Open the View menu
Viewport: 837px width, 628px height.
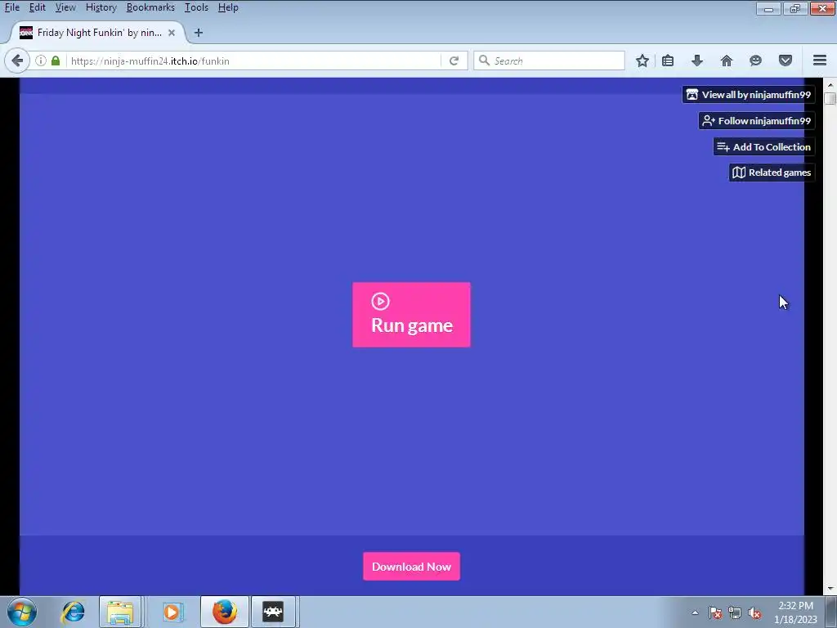coord(65,7)
